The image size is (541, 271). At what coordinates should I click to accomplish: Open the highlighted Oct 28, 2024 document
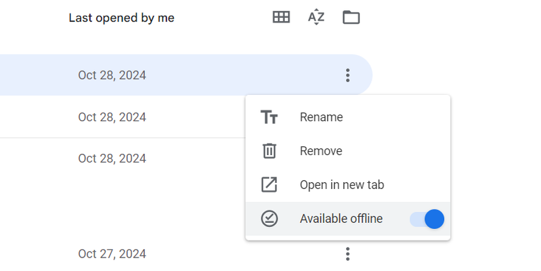[x=112, y=75]
